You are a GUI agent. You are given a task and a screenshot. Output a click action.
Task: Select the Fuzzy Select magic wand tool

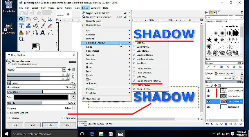pos(43,19)
